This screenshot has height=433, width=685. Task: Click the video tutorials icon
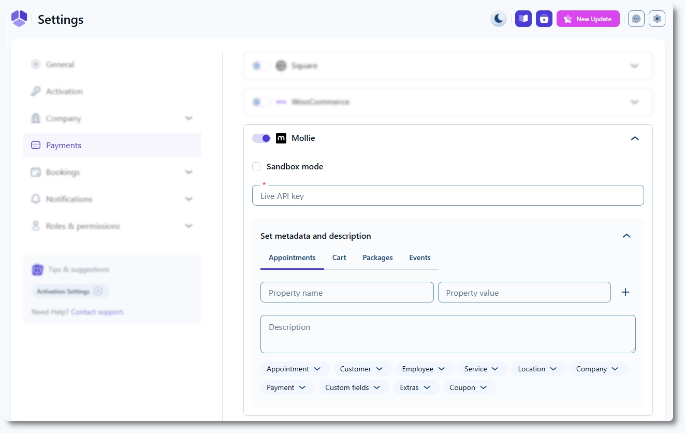(544, 19)
